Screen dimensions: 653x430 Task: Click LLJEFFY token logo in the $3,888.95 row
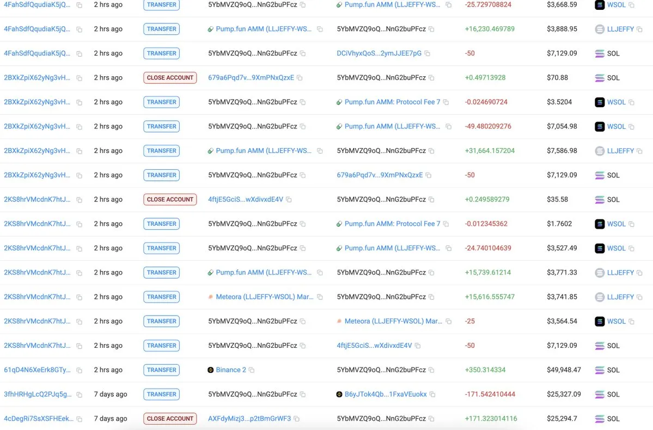[600, 29]
